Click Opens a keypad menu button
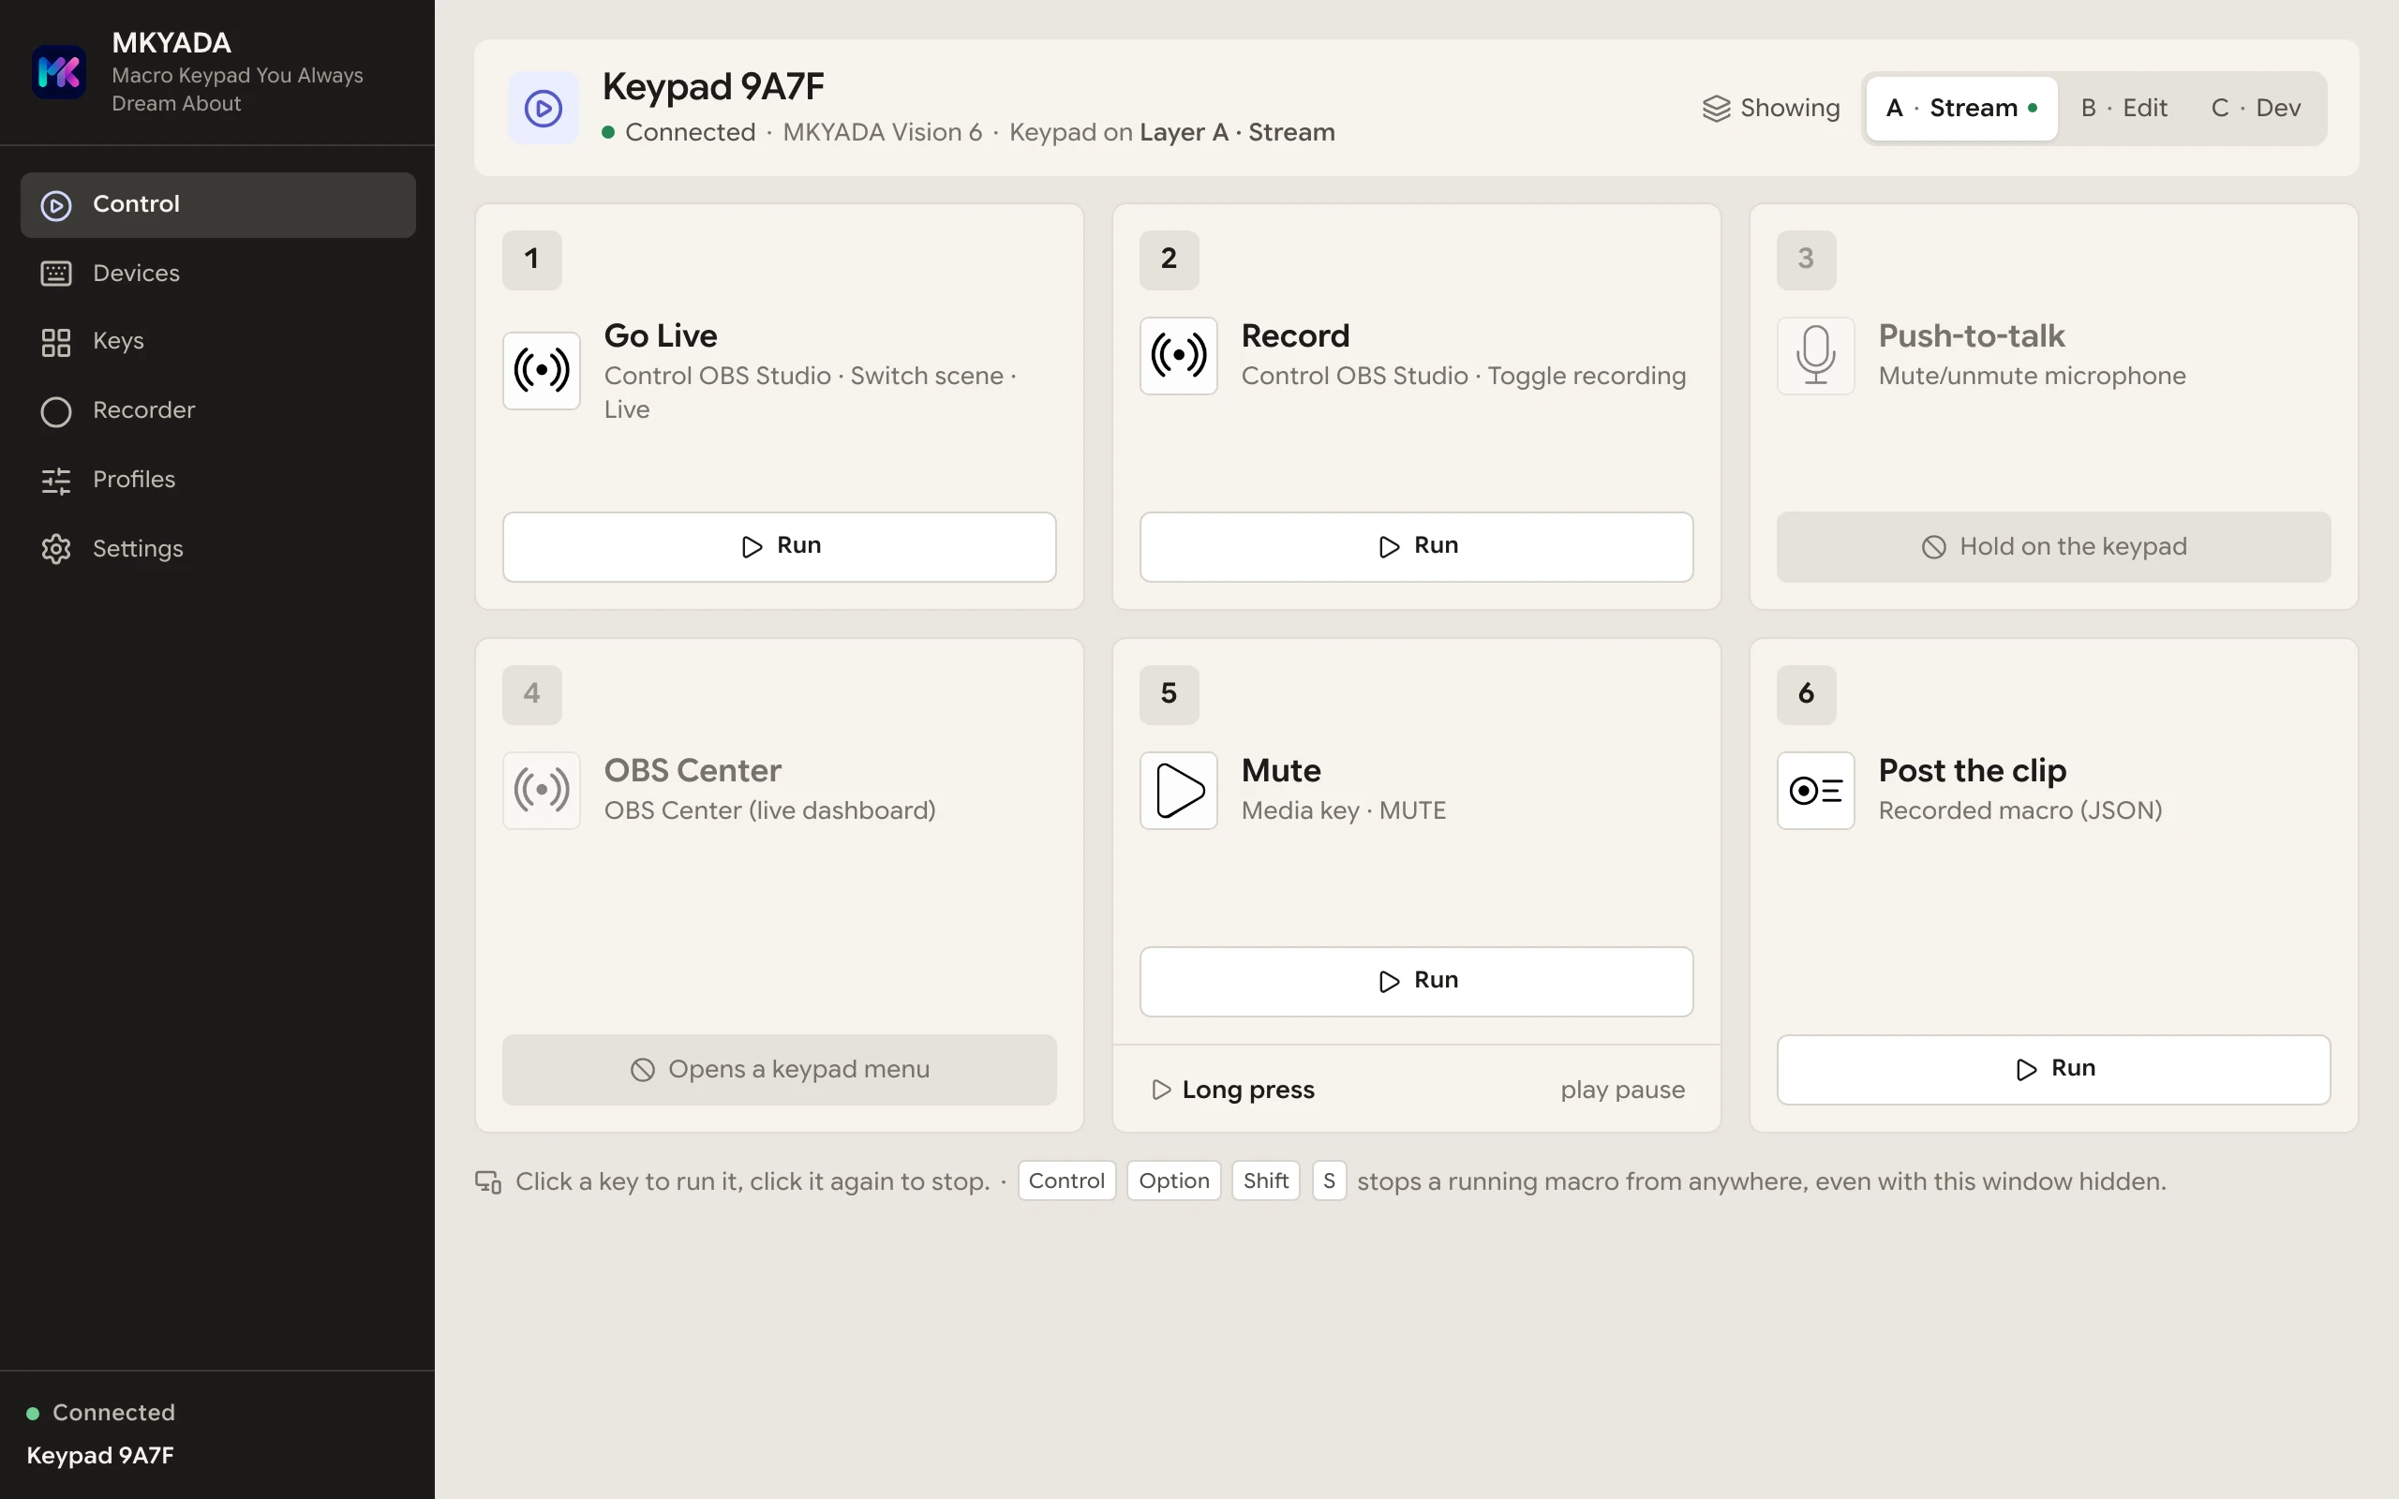Image resolution: width=2399 pixels, height=1499 pixels. [x=779, y=1069]
